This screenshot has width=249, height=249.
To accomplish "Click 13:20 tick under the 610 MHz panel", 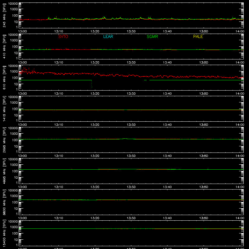I will pos(95,94).
